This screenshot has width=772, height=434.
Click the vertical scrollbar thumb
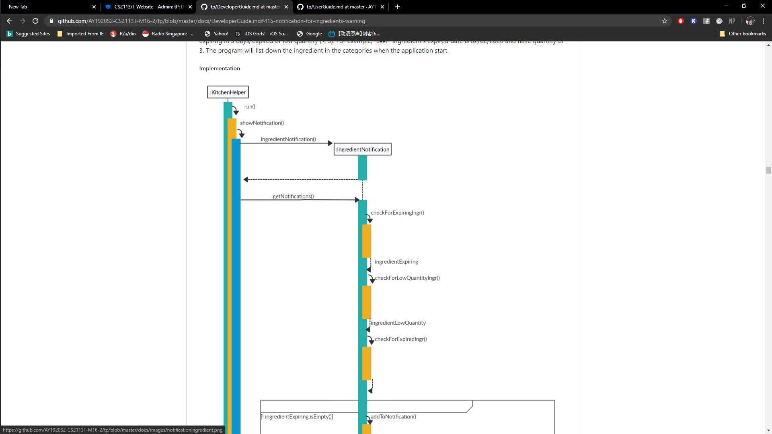768,170
